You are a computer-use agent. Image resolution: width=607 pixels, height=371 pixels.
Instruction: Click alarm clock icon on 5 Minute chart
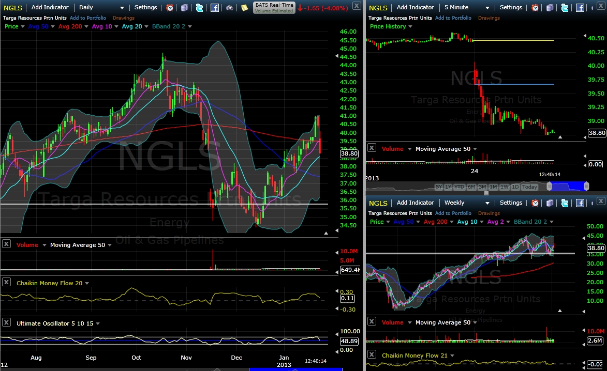click(535, 7)
